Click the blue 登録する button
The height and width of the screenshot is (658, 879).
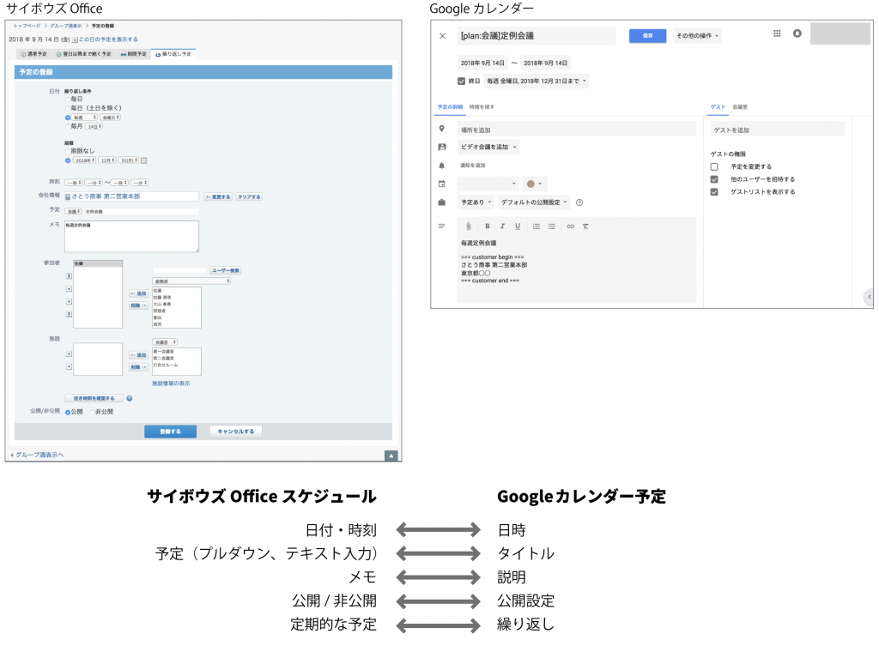click(170, 432)
